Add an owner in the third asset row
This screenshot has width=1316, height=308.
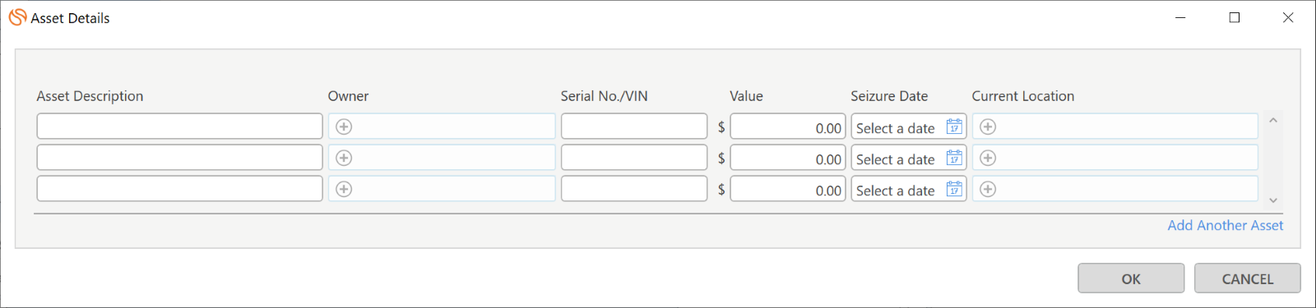pos(344,189)
